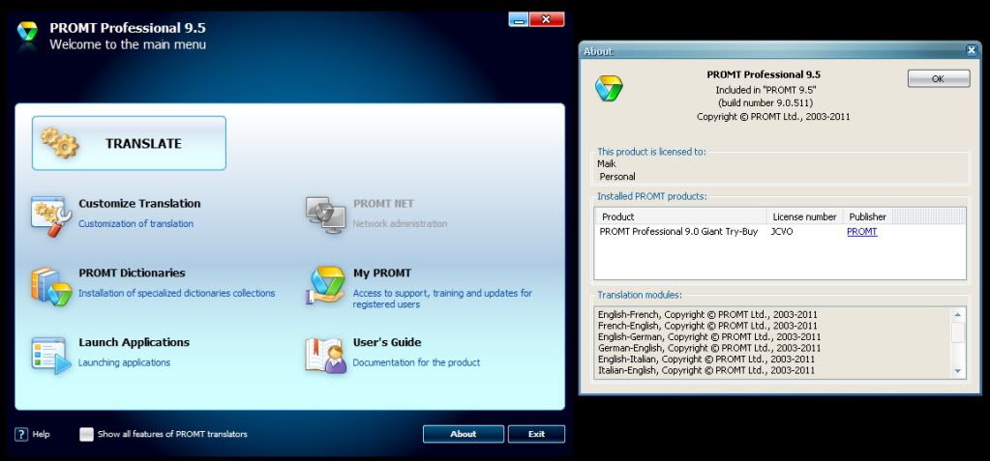Confirm About dialog with OK

pos(939,79)
